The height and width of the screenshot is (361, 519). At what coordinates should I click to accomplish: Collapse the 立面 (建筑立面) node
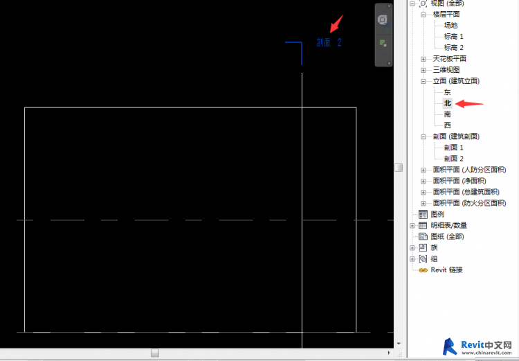[423, 81]
